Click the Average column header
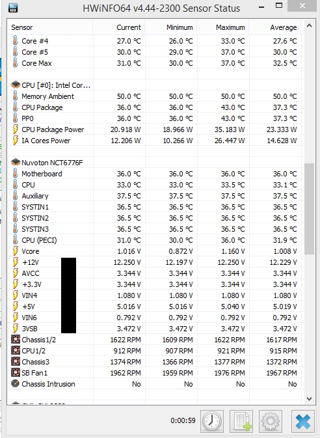This screenshot has height=438, width=320. pos(274,27)
